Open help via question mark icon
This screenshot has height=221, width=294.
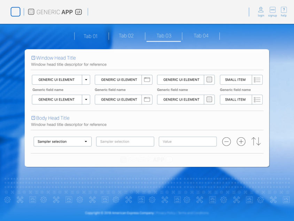point(284,10)
